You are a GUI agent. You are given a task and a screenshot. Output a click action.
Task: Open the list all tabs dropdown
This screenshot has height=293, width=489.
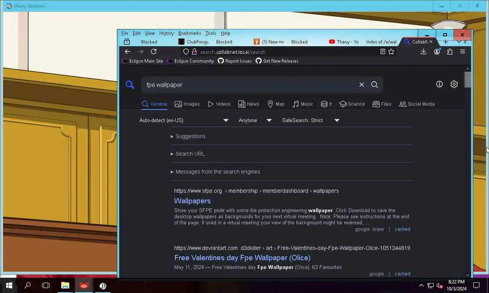[x=460, y=42]
